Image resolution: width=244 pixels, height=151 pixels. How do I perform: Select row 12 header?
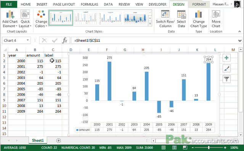click(4, 117)
